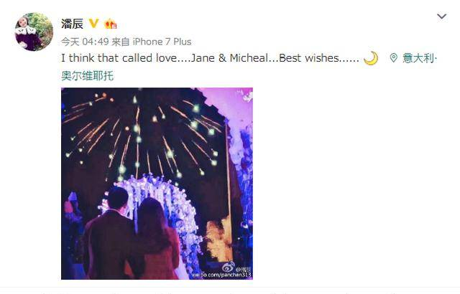460x294 pixels.
Task: Click the weibo.com/panchen313 watermark text
Action: click(221, 275)
